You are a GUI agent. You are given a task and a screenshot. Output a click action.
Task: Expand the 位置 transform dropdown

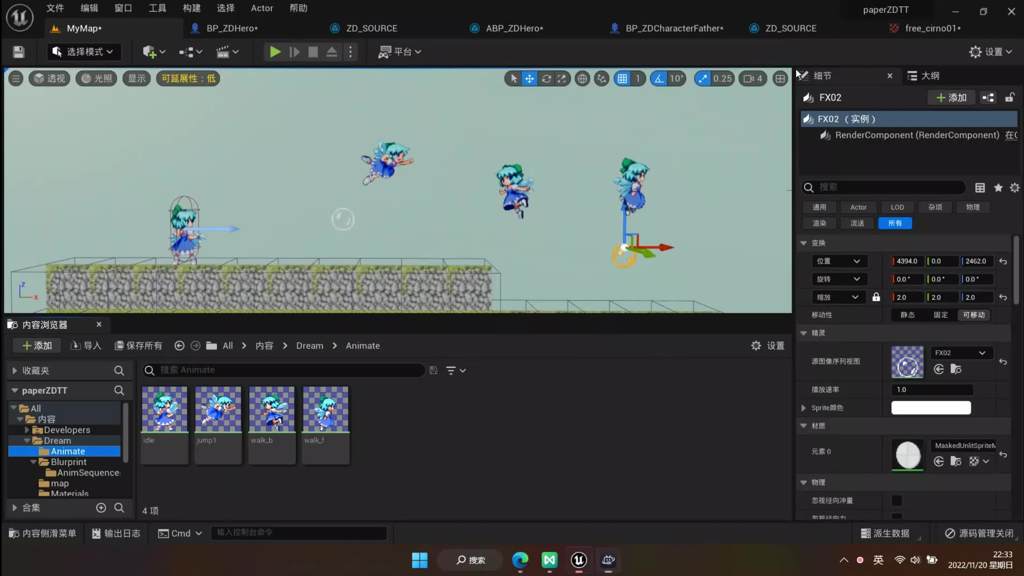[x=857, y=261]
